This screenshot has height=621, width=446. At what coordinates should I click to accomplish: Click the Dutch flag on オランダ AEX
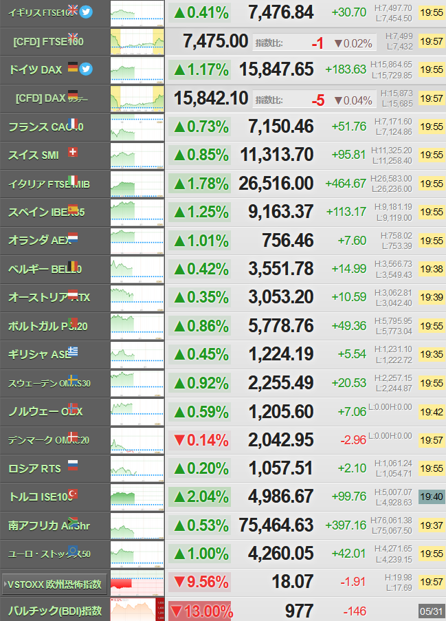click(73, 237)
